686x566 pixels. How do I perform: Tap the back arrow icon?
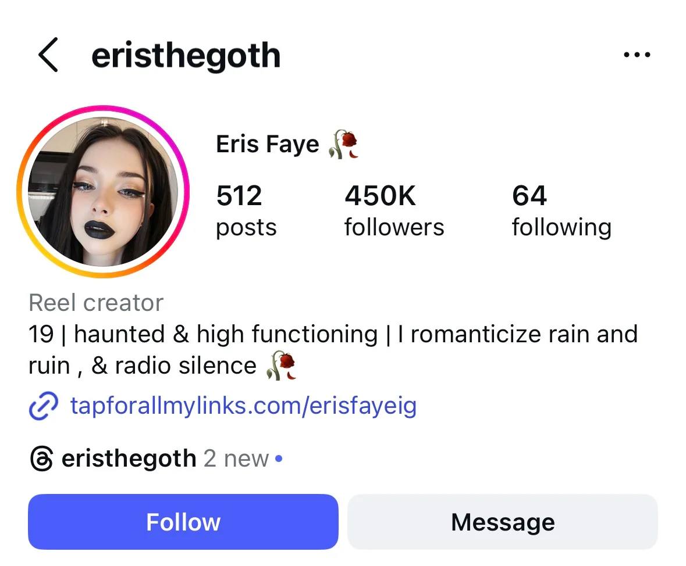click(x=48, y=55)
